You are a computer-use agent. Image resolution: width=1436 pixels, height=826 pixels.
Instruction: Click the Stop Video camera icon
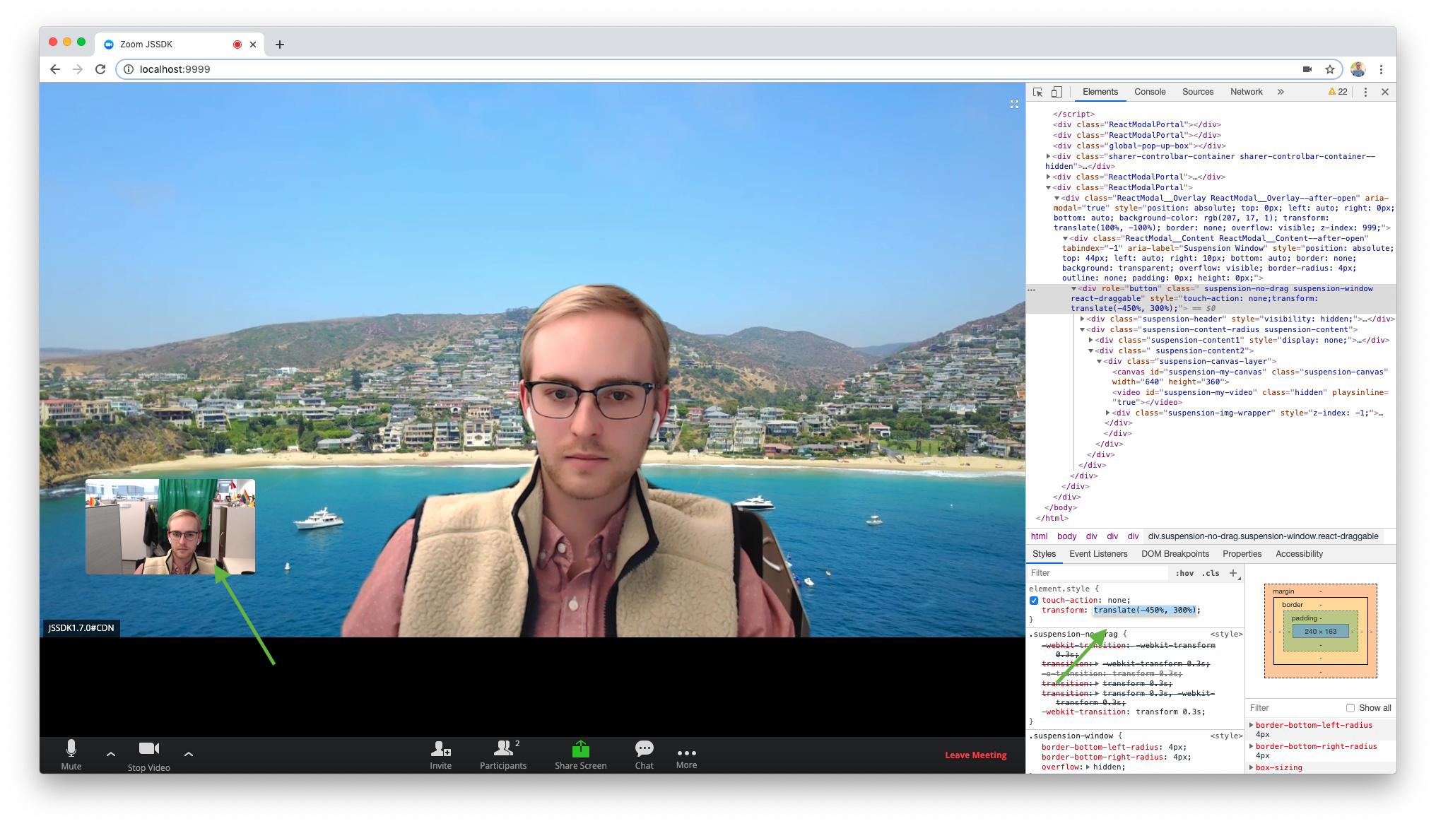pyautogui.click(x=148, y=749)
